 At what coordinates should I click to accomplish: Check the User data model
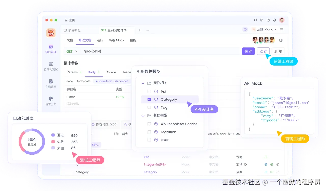150,140
